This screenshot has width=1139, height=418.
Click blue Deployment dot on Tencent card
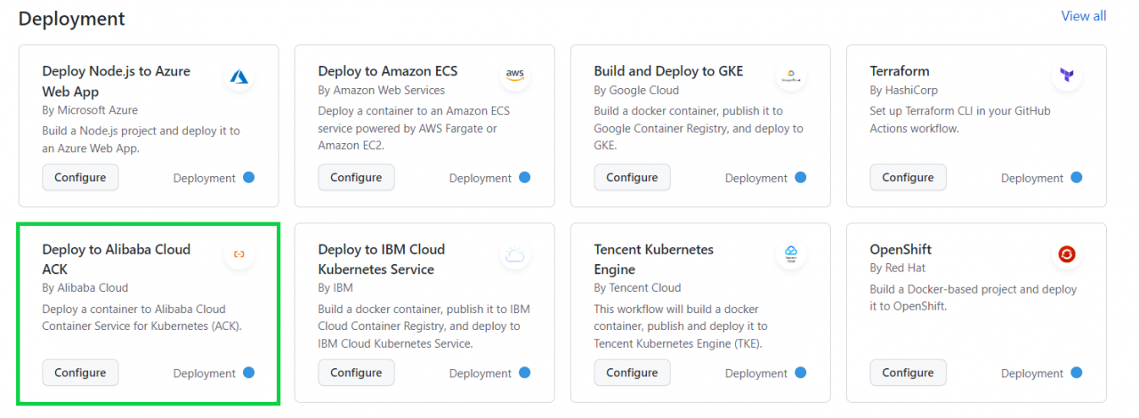pyautogui.click(x=800, y=373)
